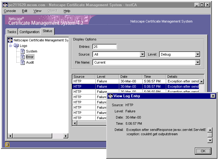This screenshot has width=218, height=159.
Task: Click the 30-Mar-00 cell in the selected row
Action: 131,86
